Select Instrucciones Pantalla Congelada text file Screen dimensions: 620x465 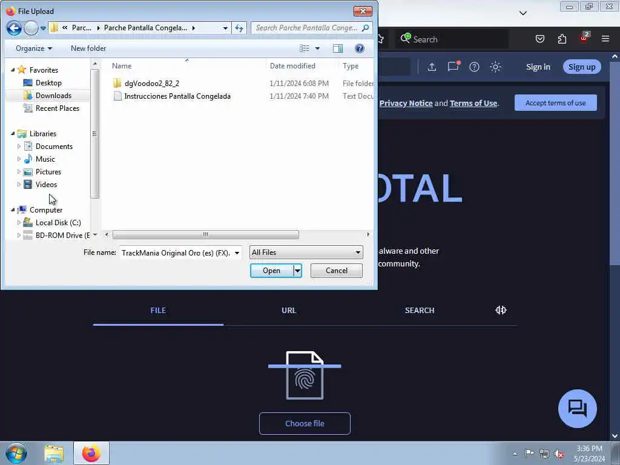click(177, 96)
